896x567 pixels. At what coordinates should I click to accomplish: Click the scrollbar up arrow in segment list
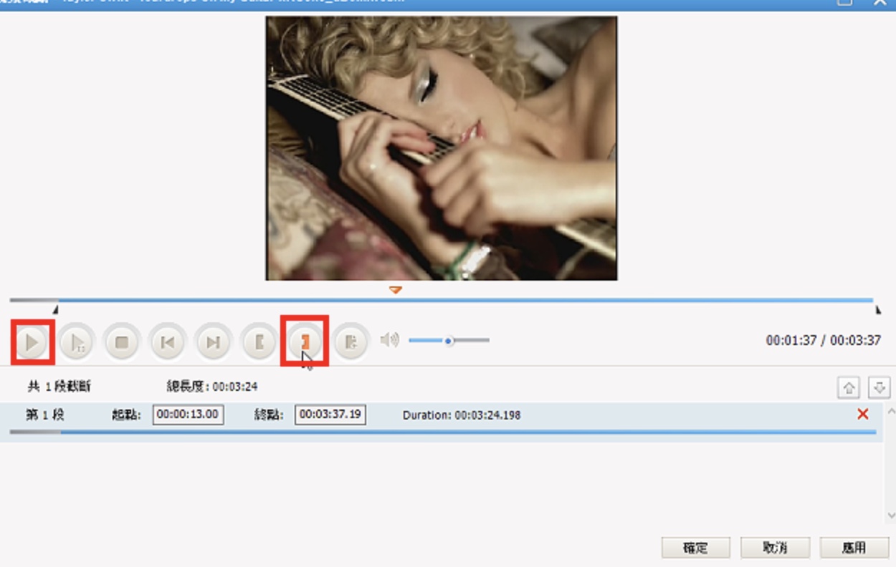[891, 412]
